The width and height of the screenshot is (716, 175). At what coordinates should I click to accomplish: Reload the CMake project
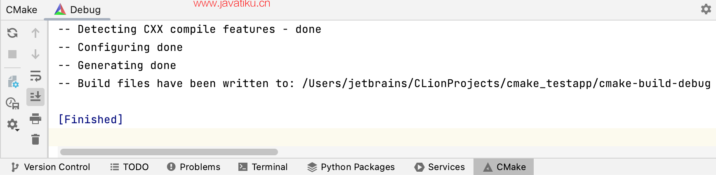[x=12, y=33]
